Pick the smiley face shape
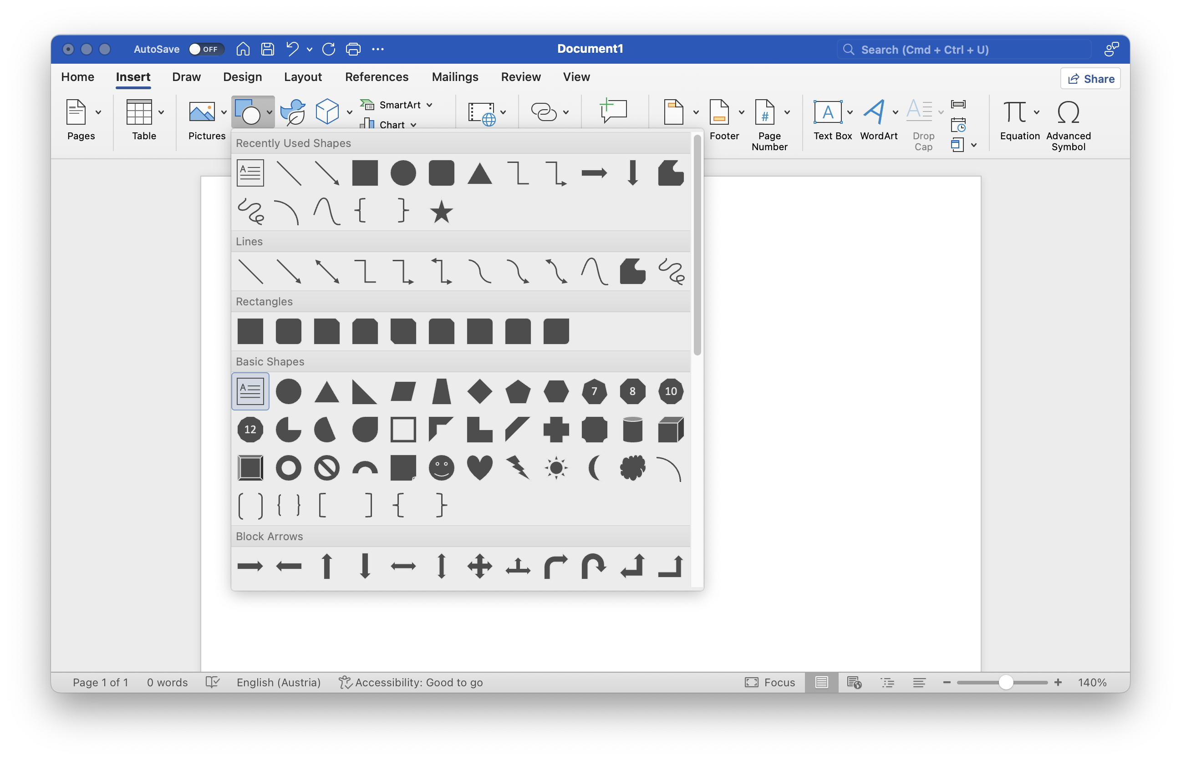 point(441,467)
